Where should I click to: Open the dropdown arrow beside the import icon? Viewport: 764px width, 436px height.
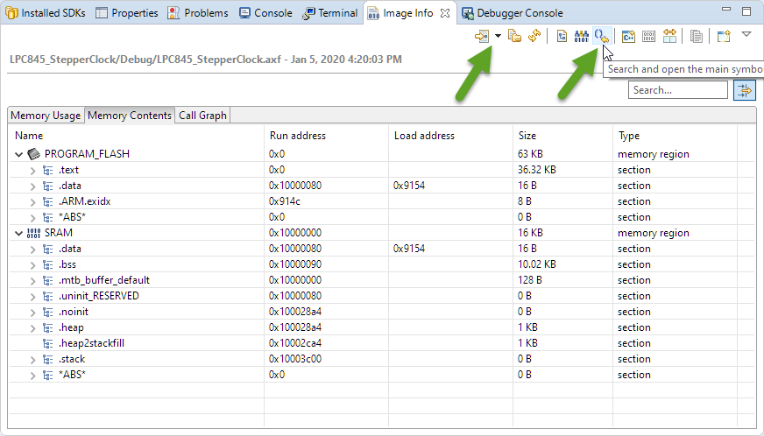(498, 36)
